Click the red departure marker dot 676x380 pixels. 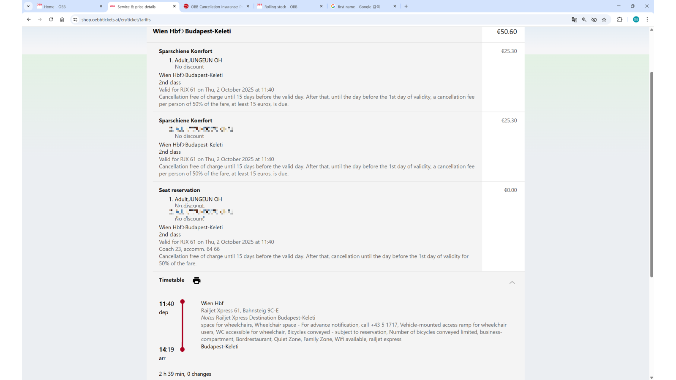[183, 301]
